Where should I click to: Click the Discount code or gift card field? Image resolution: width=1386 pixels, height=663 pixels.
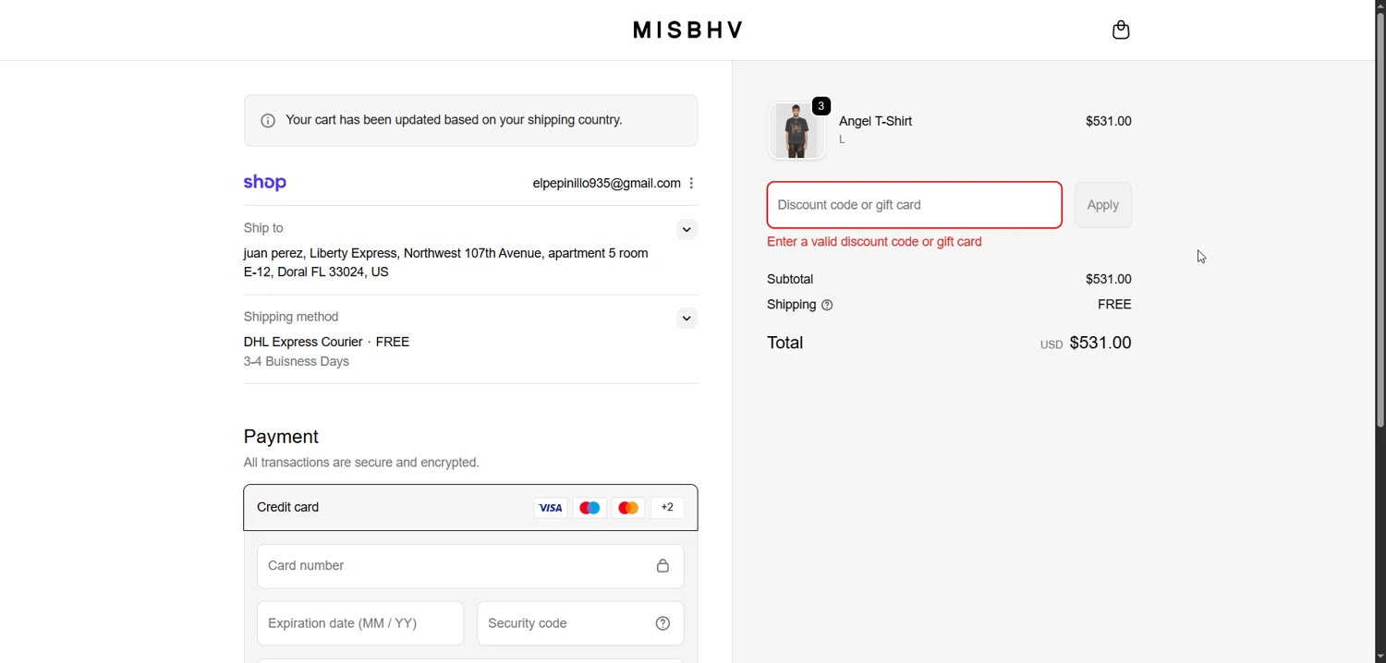915,205
